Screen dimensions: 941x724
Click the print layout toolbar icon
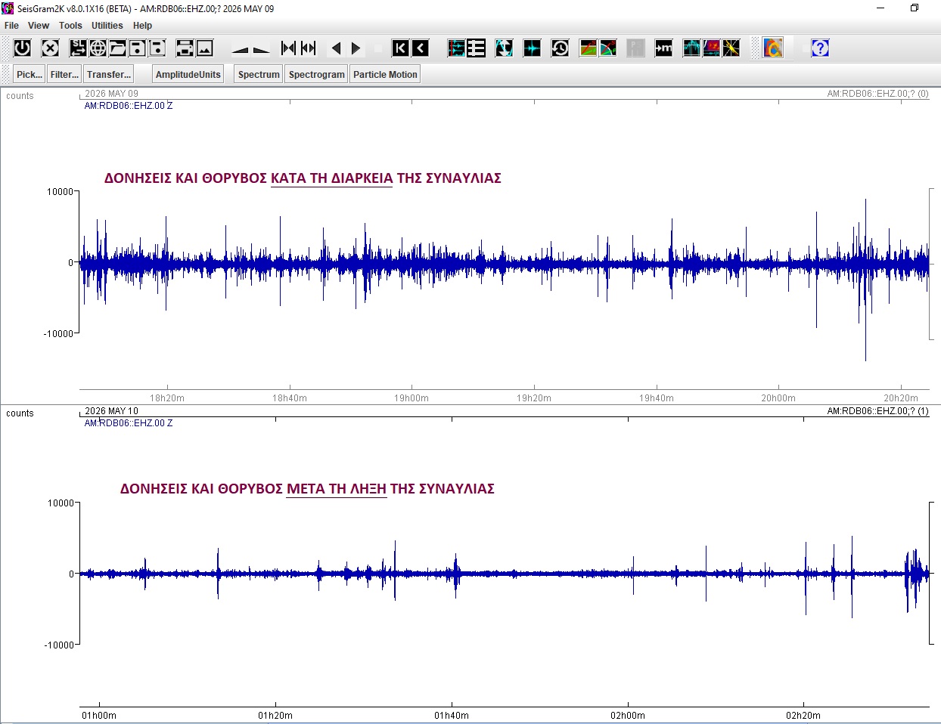(185, 48)
